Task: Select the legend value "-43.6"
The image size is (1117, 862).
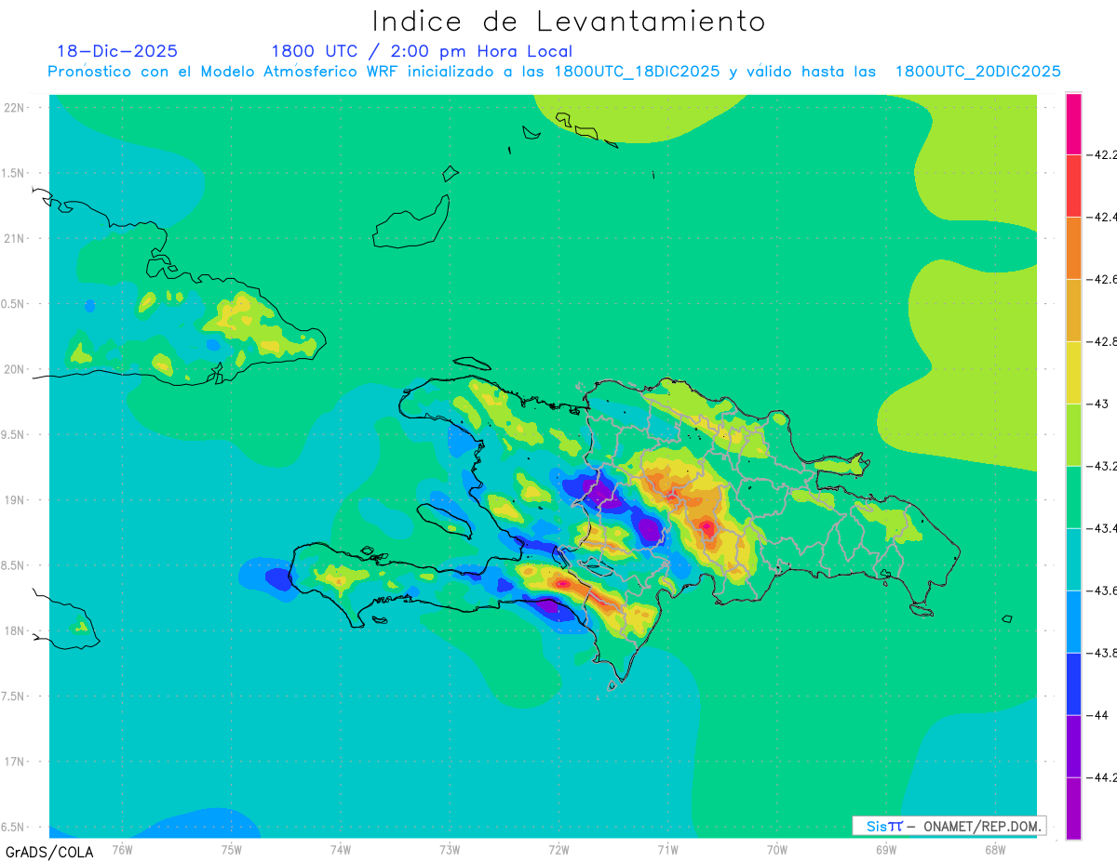Action: point(1104,590)
